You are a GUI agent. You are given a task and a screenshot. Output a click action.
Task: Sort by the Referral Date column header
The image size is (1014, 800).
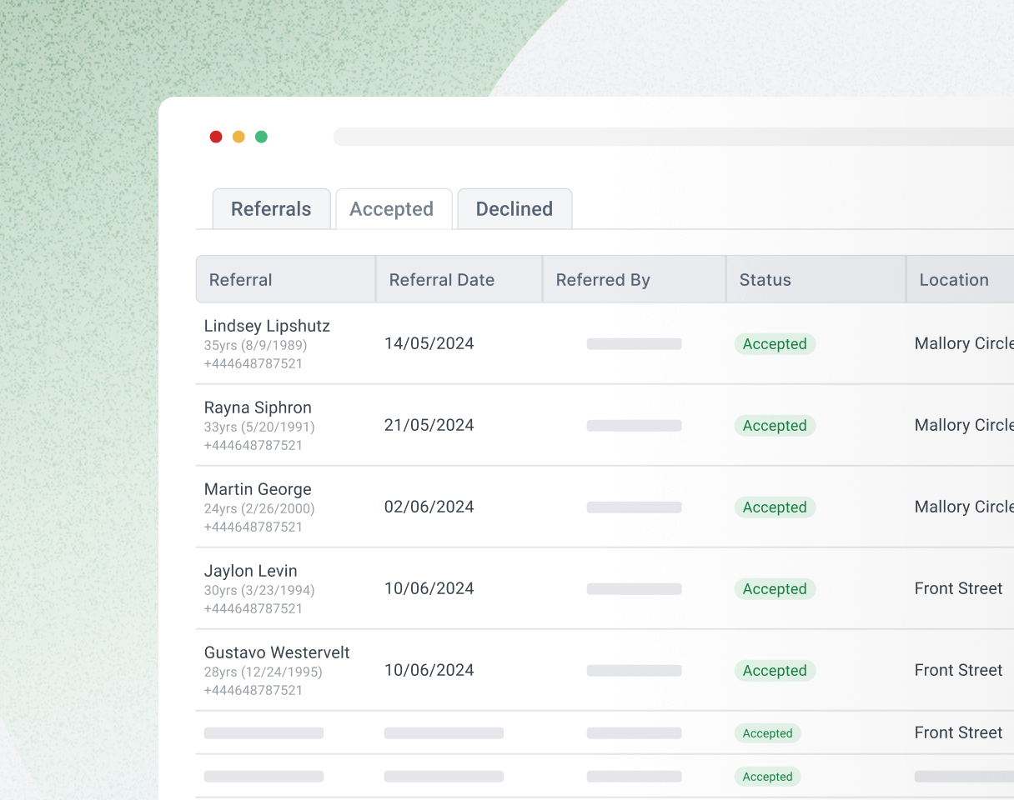pos(442,280)
